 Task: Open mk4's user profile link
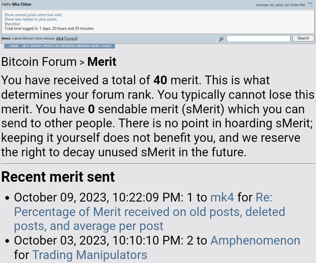tap(222, 197)
